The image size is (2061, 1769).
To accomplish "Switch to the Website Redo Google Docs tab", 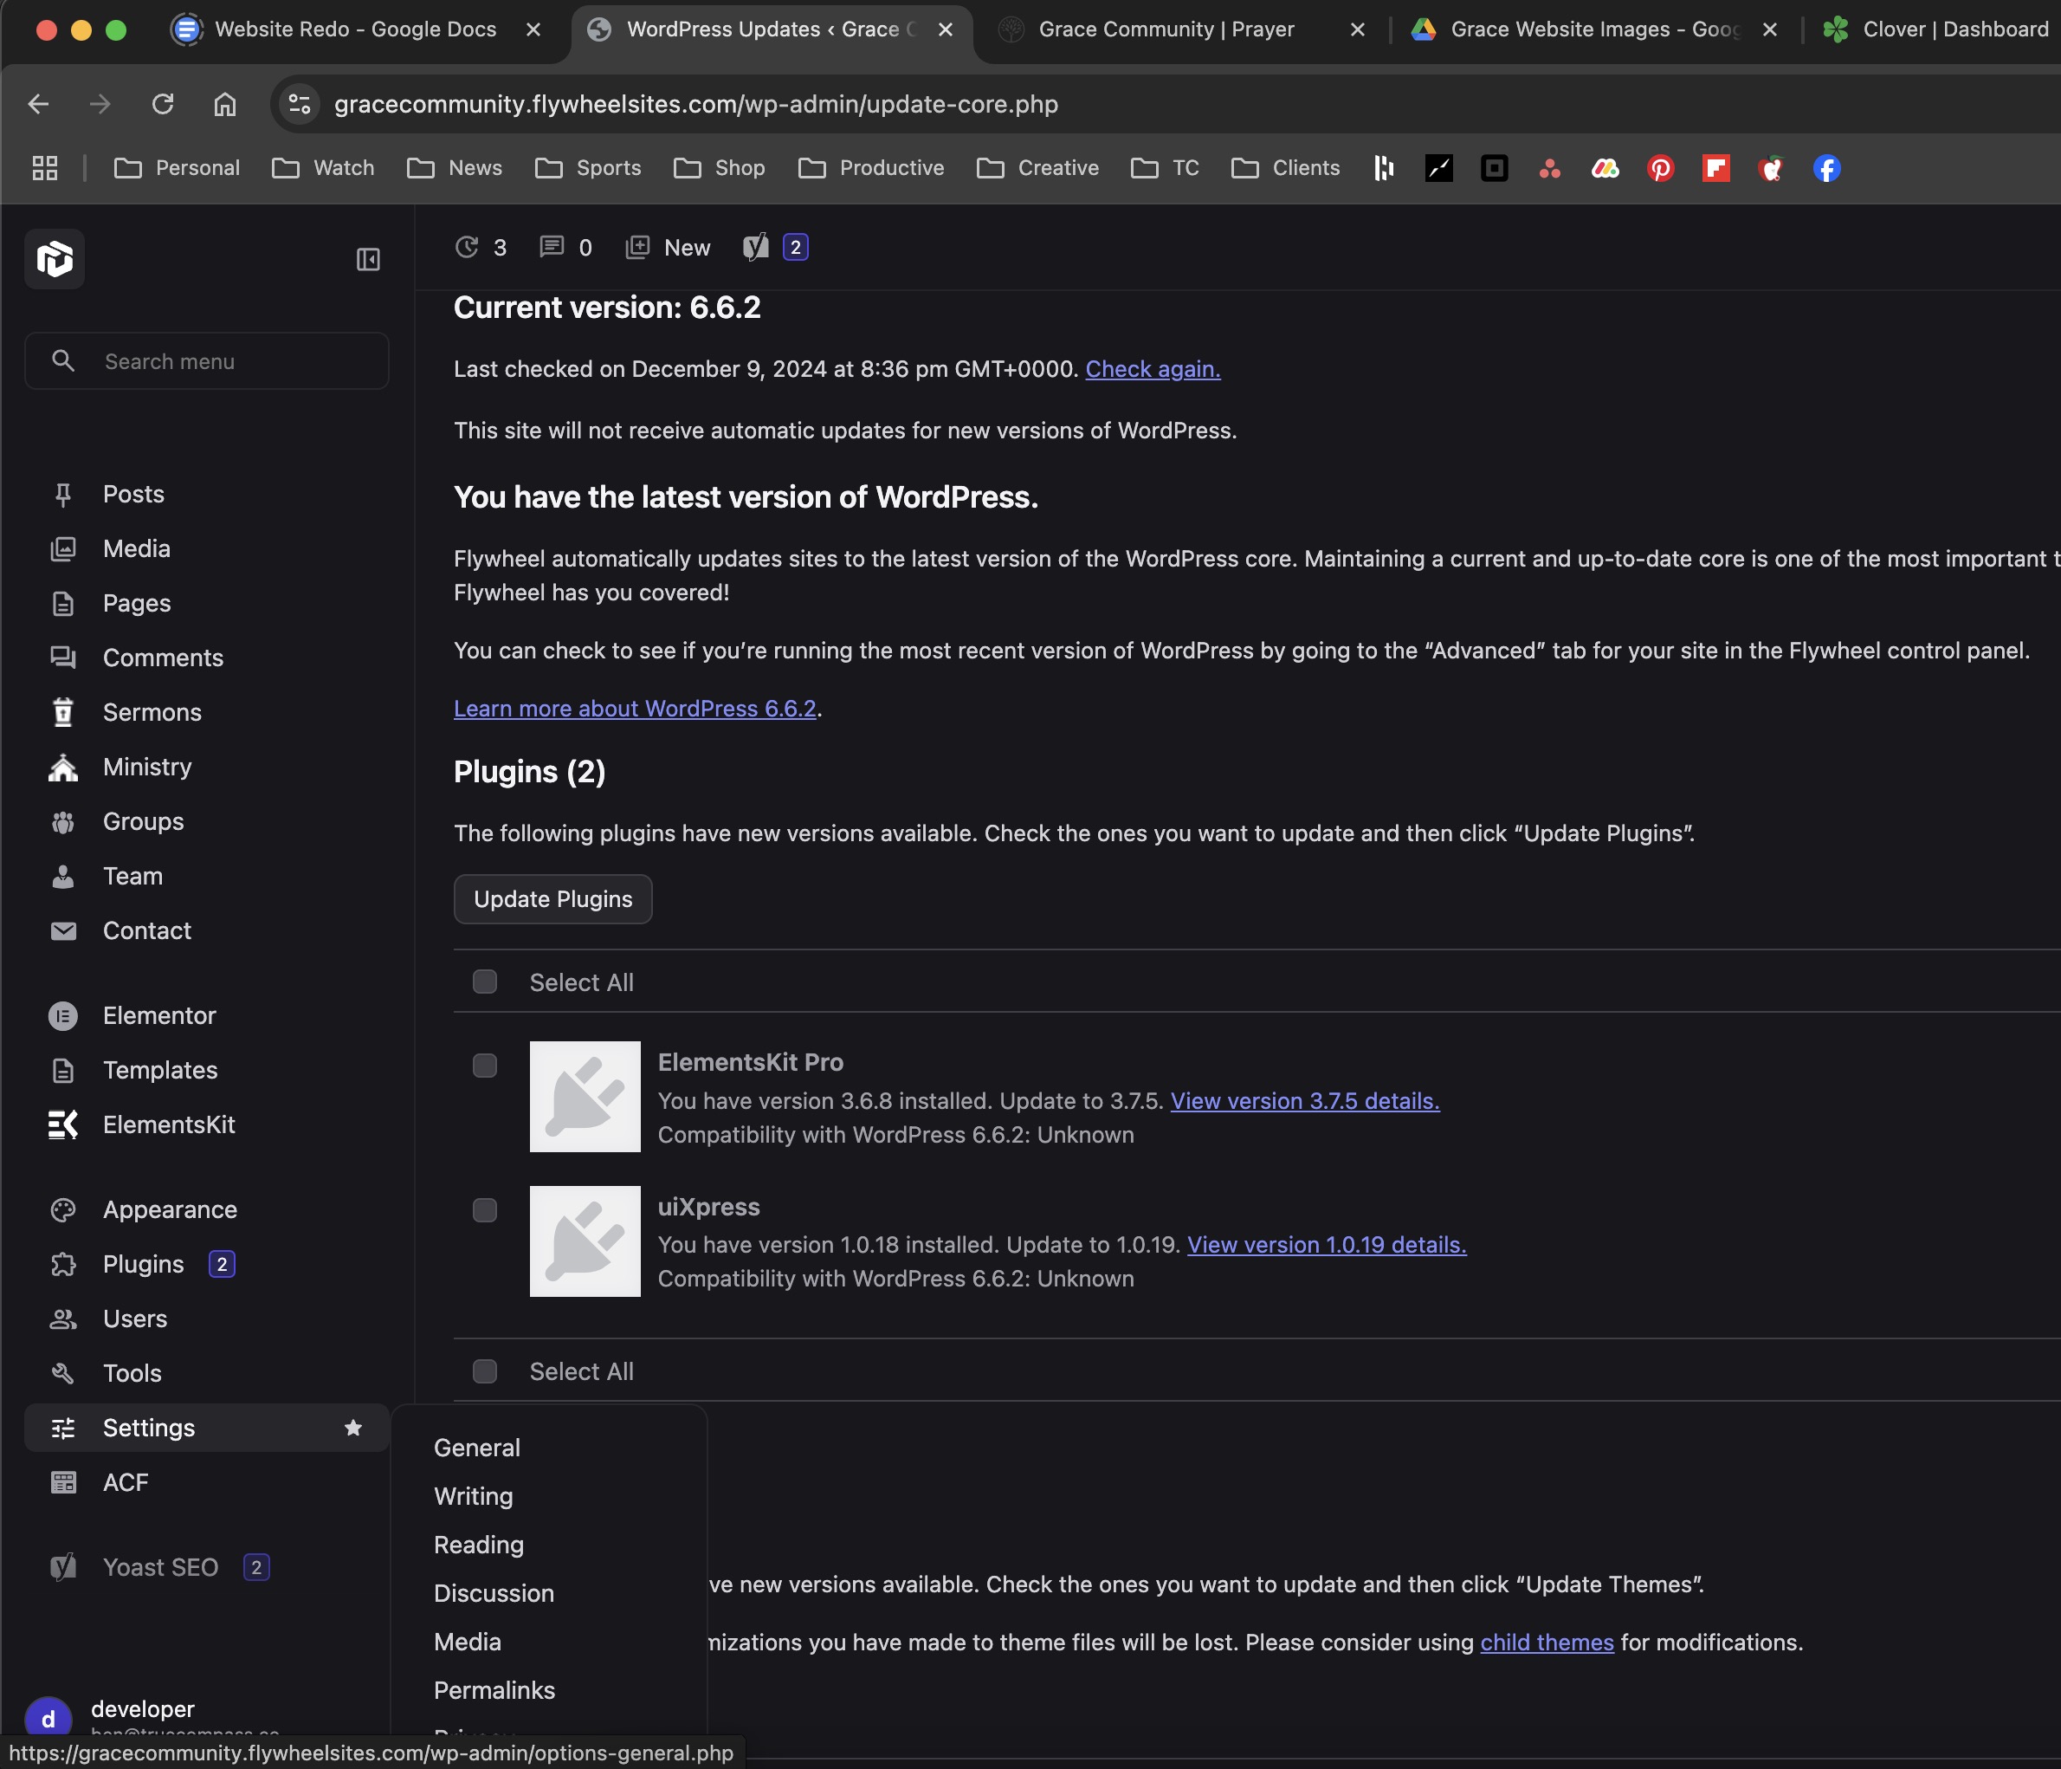I will click(x=355, y=29).
